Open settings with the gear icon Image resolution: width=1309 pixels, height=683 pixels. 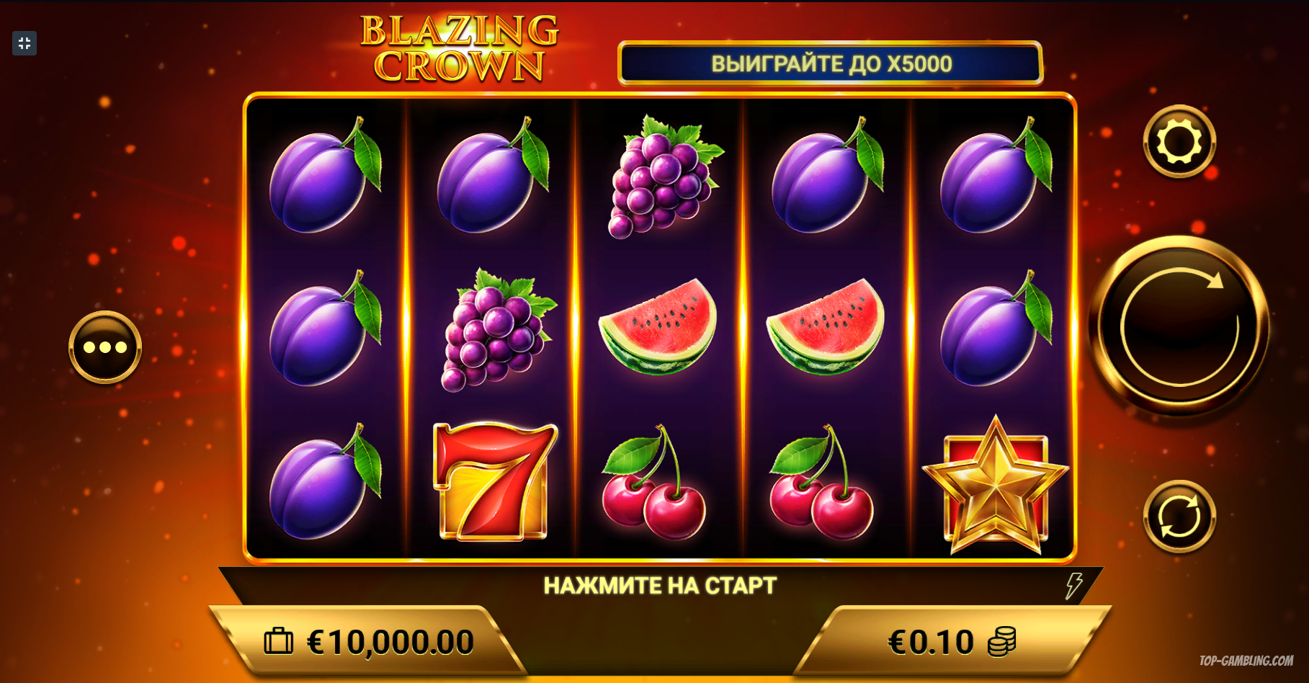[1179, 141]
